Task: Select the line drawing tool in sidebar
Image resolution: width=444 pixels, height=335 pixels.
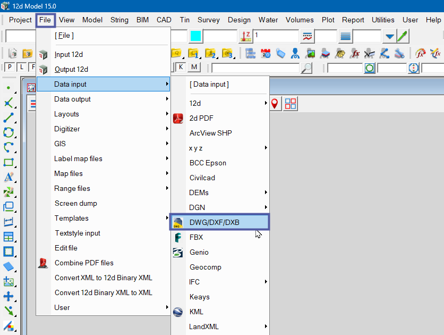Action: pyautogui.click(x=8, y=118)
